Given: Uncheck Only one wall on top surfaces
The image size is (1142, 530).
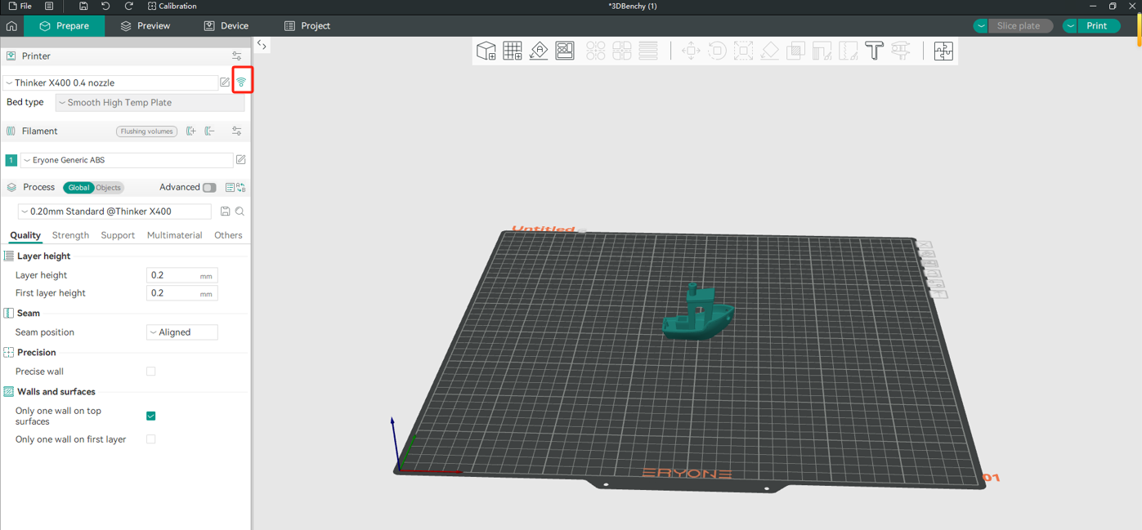Looking at the screenshot, I should pyautogui.click(x=151, y=416).
